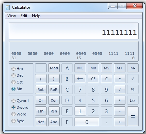Click the number 9 key
The width and height of the screenshot is (146, 134).
point(107,90)
